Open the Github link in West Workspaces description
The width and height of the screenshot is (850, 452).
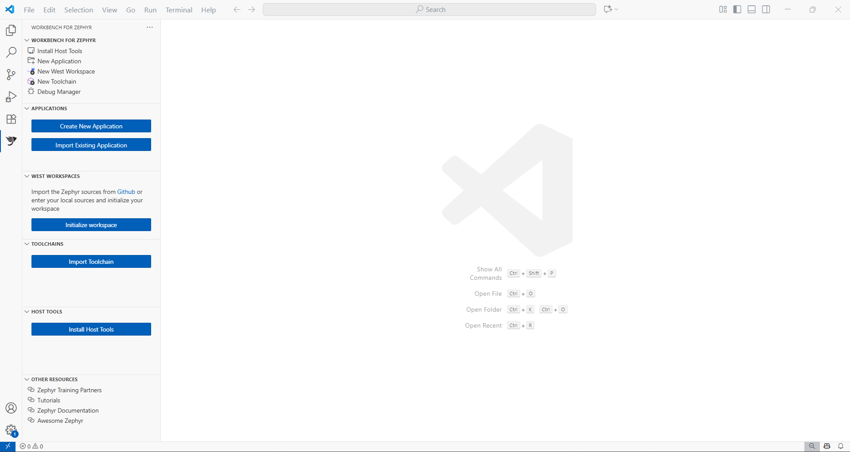[x=126, y=192]
